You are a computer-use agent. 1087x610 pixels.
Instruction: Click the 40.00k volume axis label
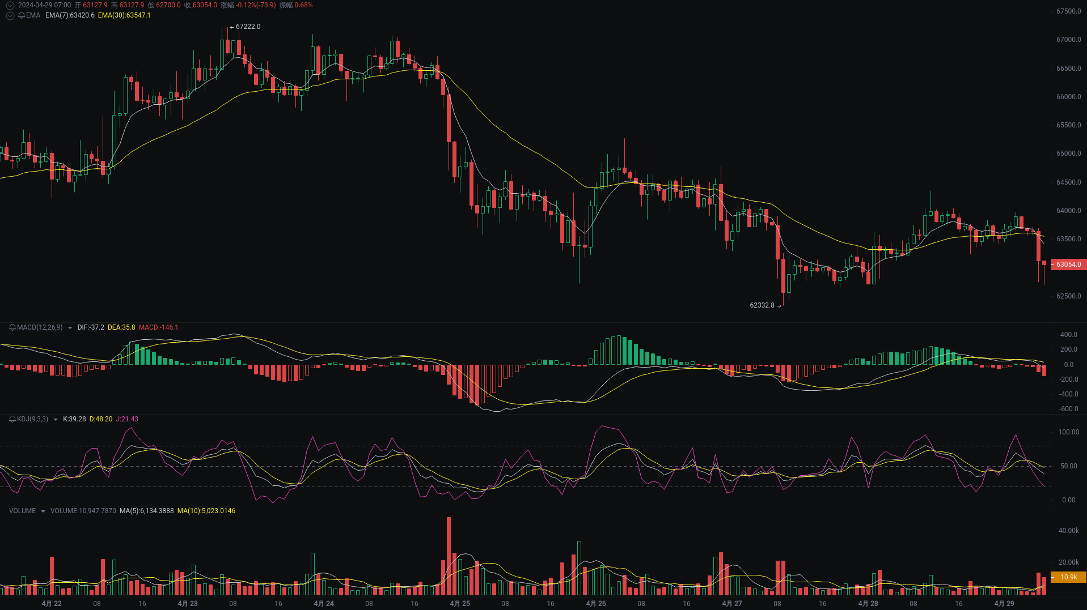tap(1068, 531)
